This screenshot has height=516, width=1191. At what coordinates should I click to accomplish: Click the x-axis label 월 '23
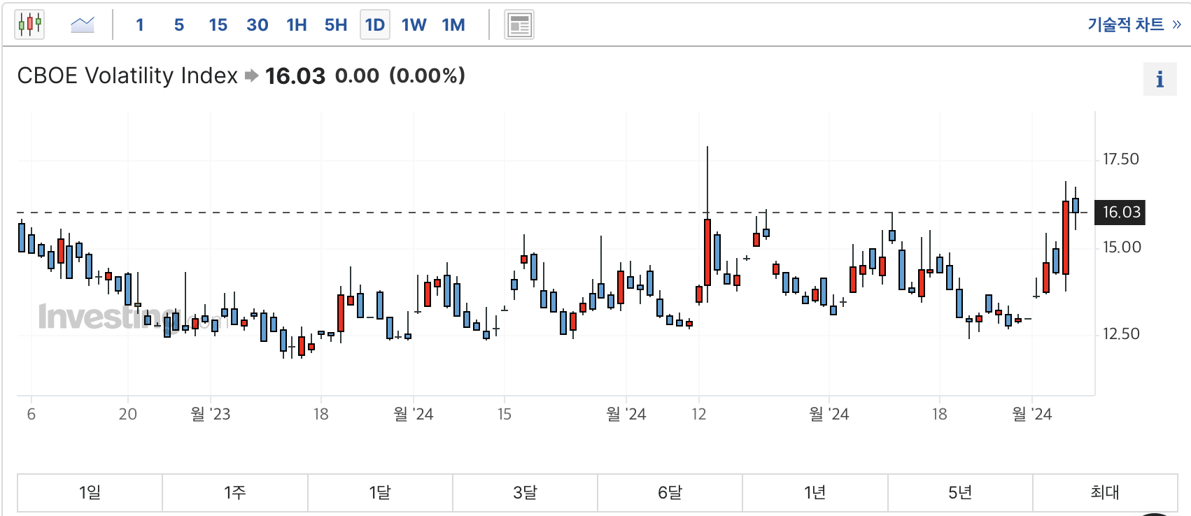tap(211, 414)
